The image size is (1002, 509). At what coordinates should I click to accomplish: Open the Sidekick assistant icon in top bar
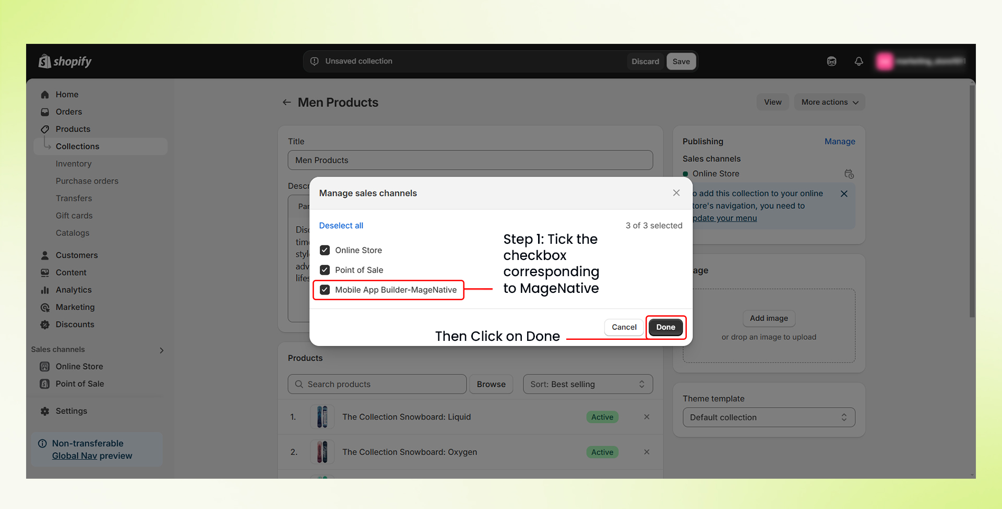[x=831, y=62]
